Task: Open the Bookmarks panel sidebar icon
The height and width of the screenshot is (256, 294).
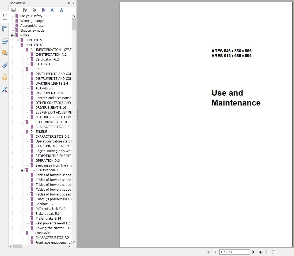Action: click(5, 17)
